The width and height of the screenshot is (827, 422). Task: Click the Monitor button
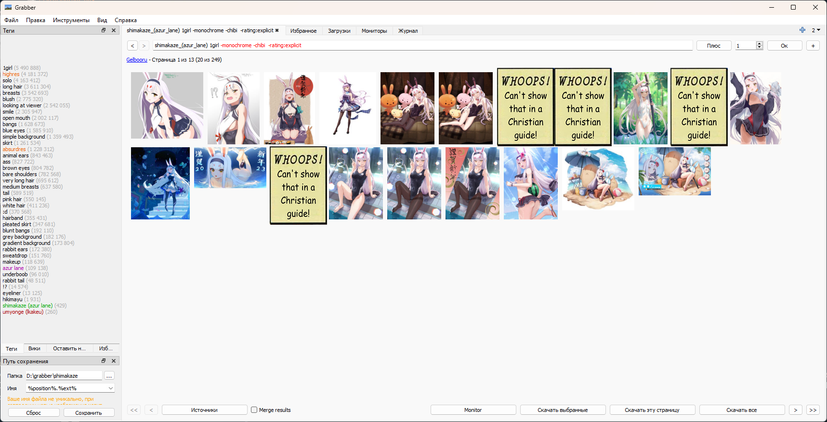click(x=473, y=410)
